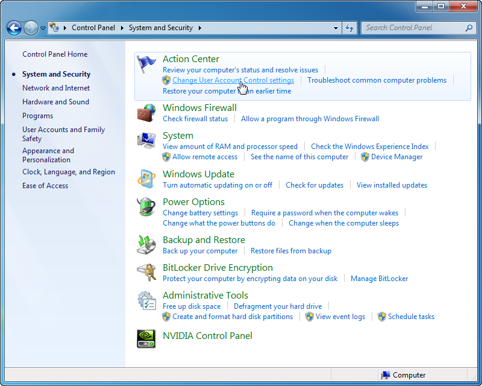
Task: Open Clock, Language, and Region category
Action: (x=69, y=172)
